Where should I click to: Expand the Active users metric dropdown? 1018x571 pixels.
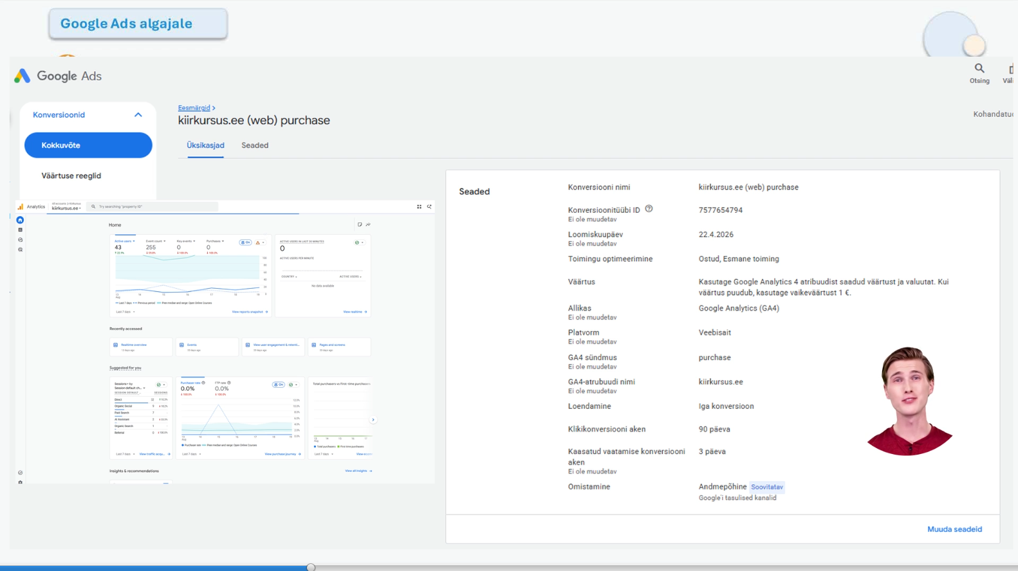click(x=125, y=241)
